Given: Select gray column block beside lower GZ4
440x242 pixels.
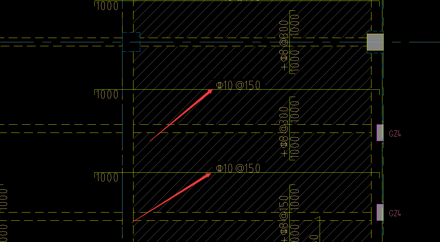Looking at the screenshot, I should click(x=380, y=212).
